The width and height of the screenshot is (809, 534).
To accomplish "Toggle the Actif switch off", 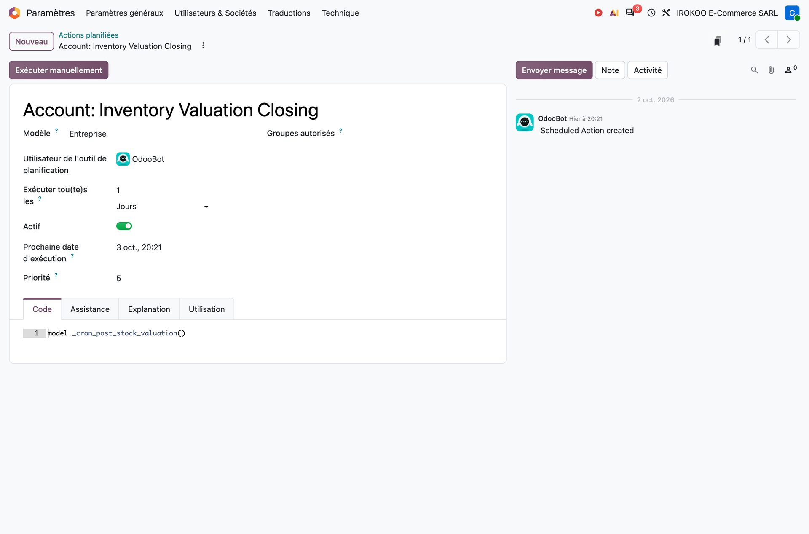I will click(x=124, y=226).
